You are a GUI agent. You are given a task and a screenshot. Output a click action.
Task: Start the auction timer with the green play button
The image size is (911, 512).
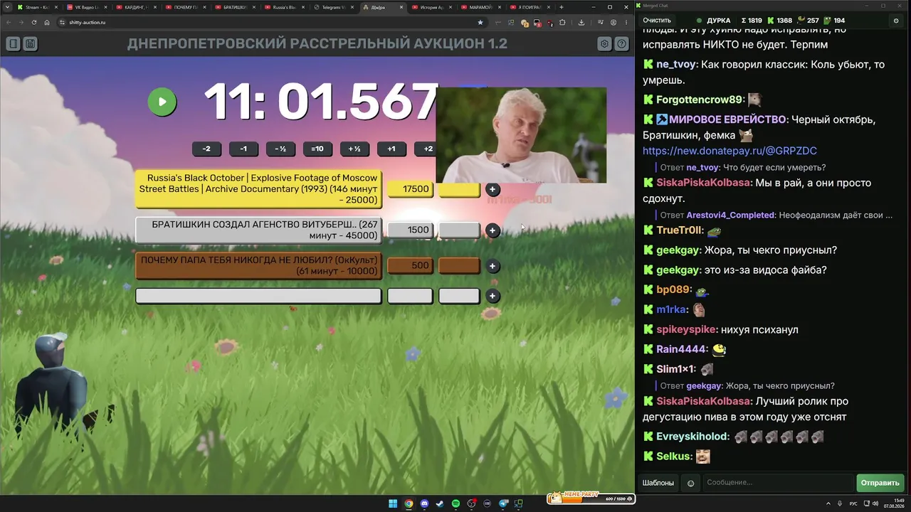[162, 102]
